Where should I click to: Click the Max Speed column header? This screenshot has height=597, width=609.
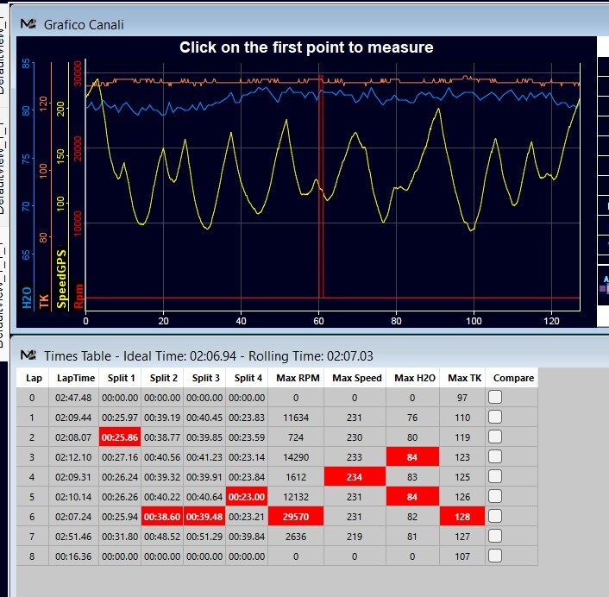coord(357,378)
